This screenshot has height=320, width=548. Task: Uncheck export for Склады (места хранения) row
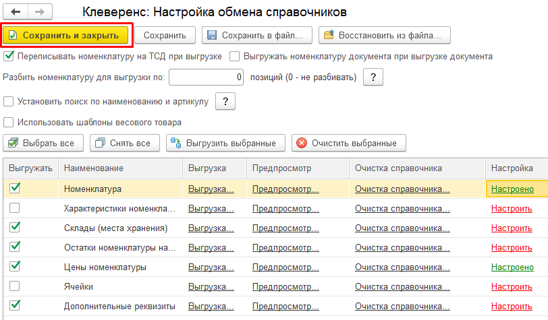coord(15,227)
